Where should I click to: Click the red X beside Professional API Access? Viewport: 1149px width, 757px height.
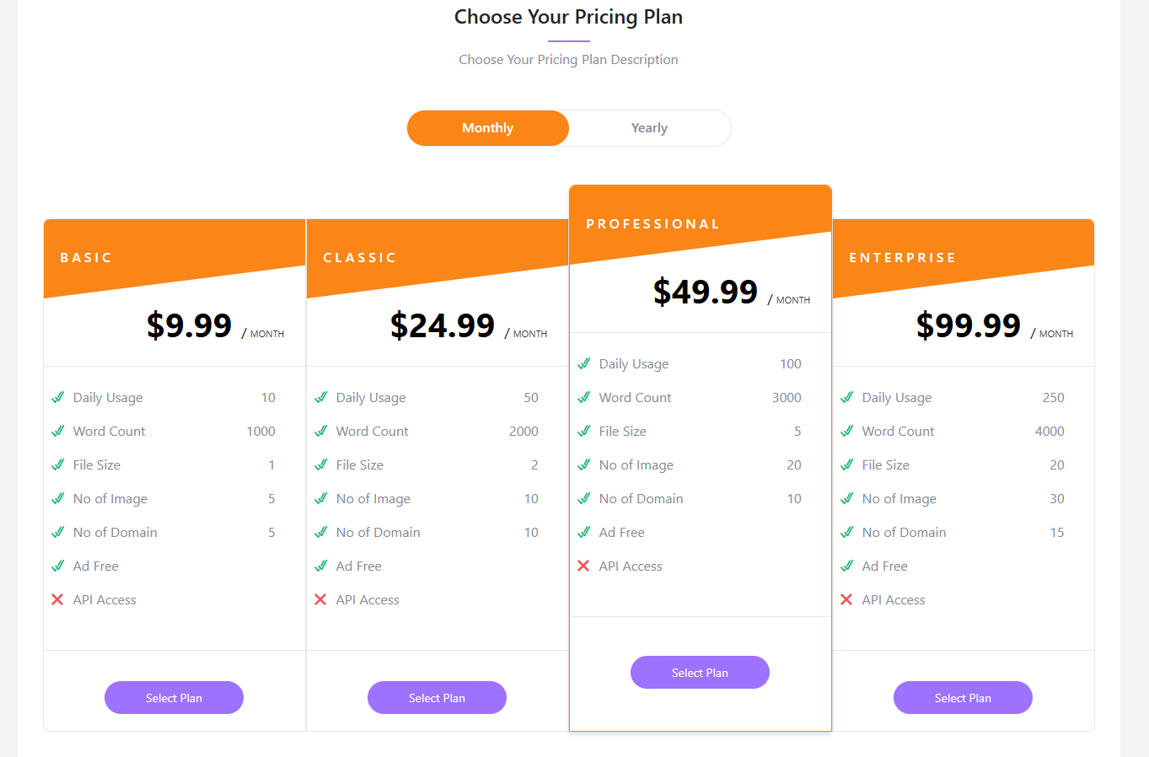[x=583, y=566]
